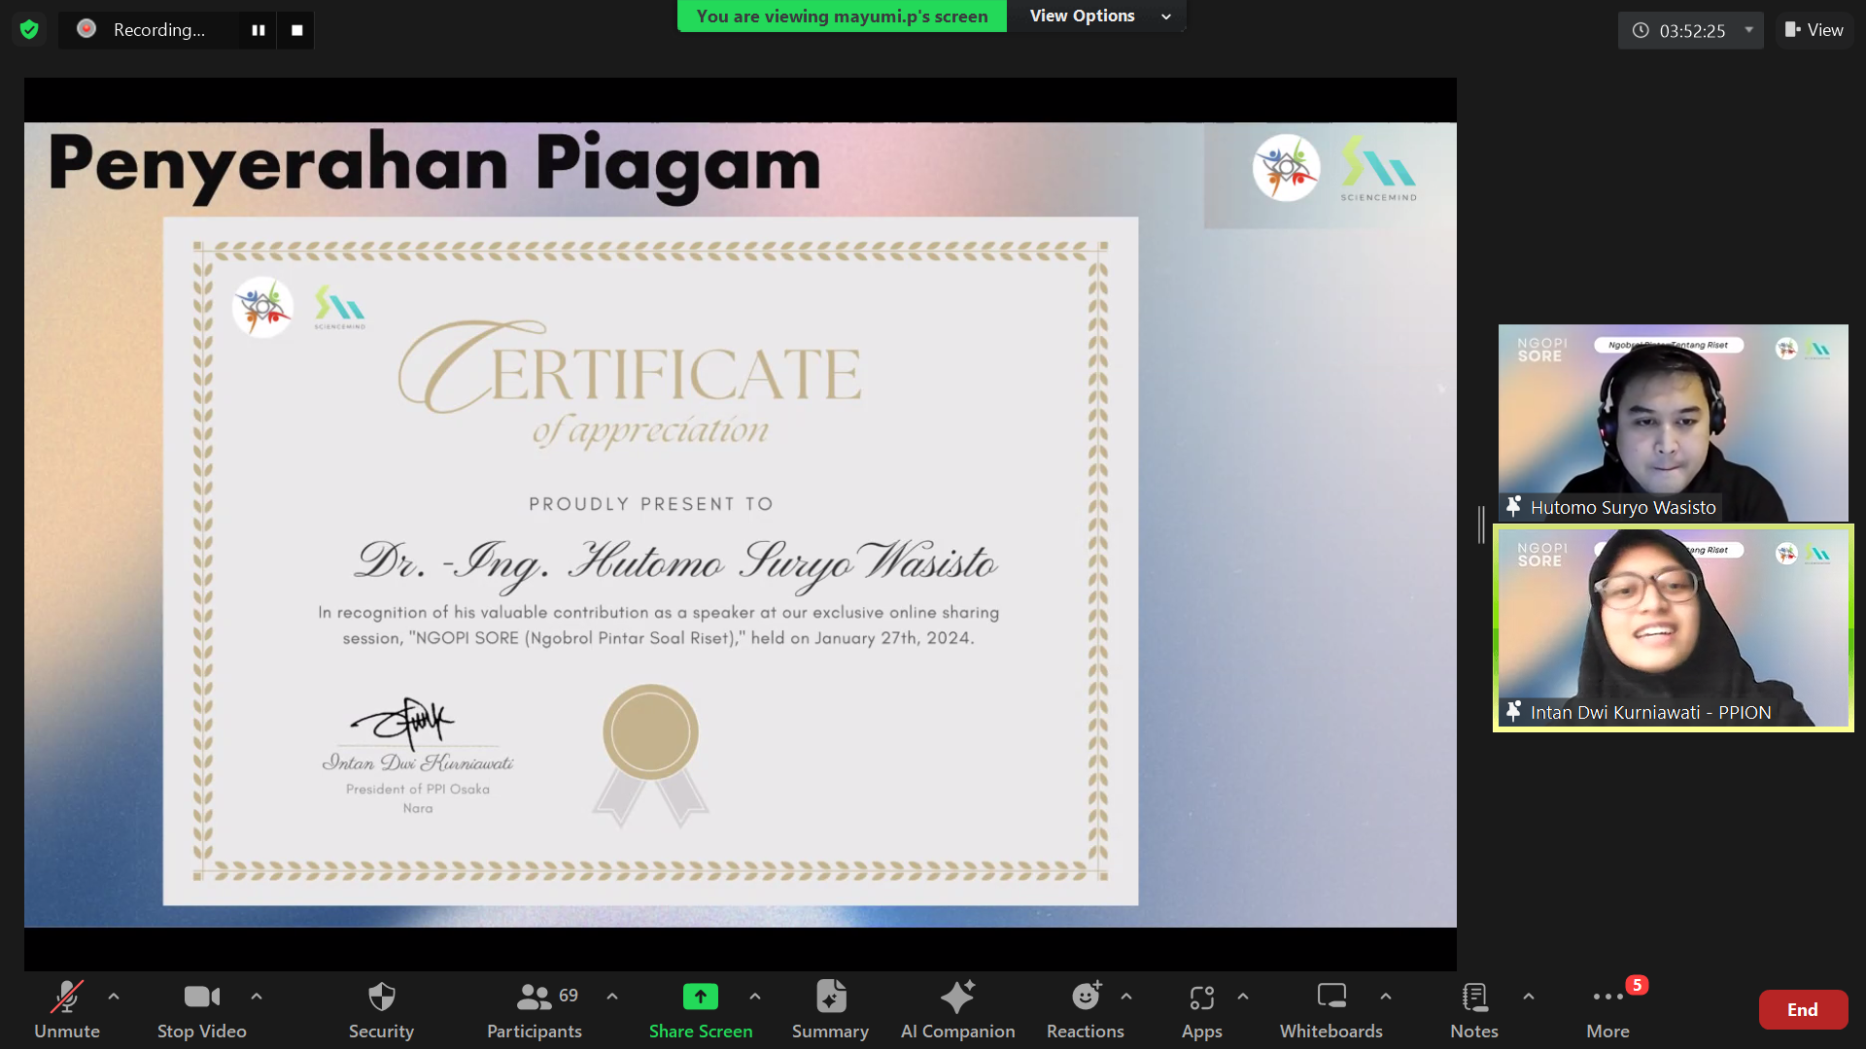Select Hutomo Suryo Wasisto video thumbnail
The height and width of the screenshot is (1049, 1866).
[1673, 423]
